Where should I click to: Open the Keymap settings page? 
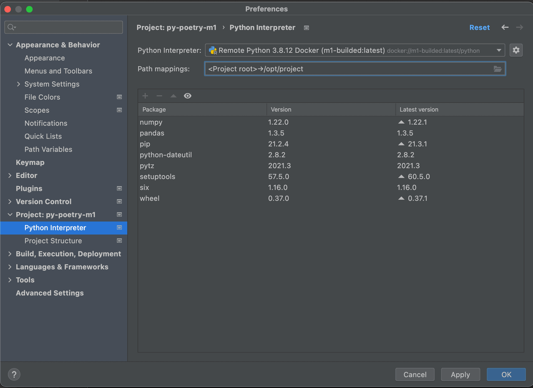click(x=30, y=162)
